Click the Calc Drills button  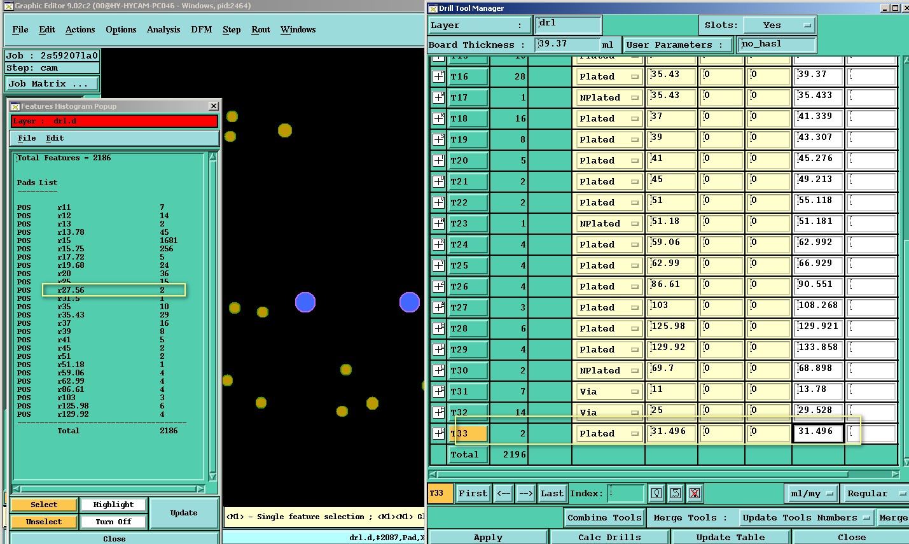(609, 537)
